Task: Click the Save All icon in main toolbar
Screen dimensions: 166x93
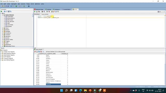Action: coord(8,6)
